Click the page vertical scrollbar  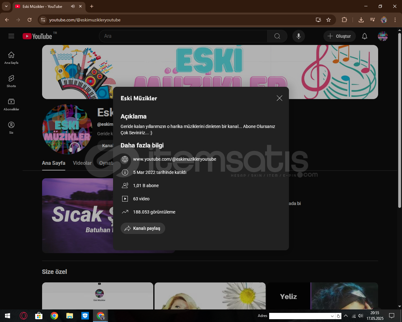pos(399,120)
